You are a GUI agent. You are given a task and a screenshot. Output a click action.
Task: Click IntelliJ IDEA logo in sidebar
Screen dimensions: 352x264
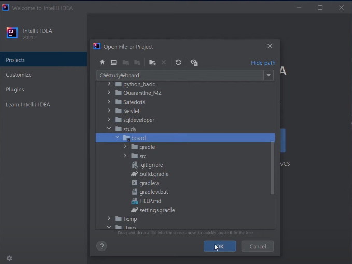point(12,33)
